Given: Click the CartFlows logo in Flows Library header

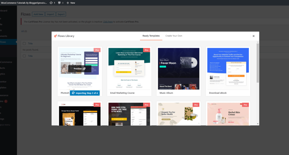Looking at the screenshot, I should coord(56,36).
